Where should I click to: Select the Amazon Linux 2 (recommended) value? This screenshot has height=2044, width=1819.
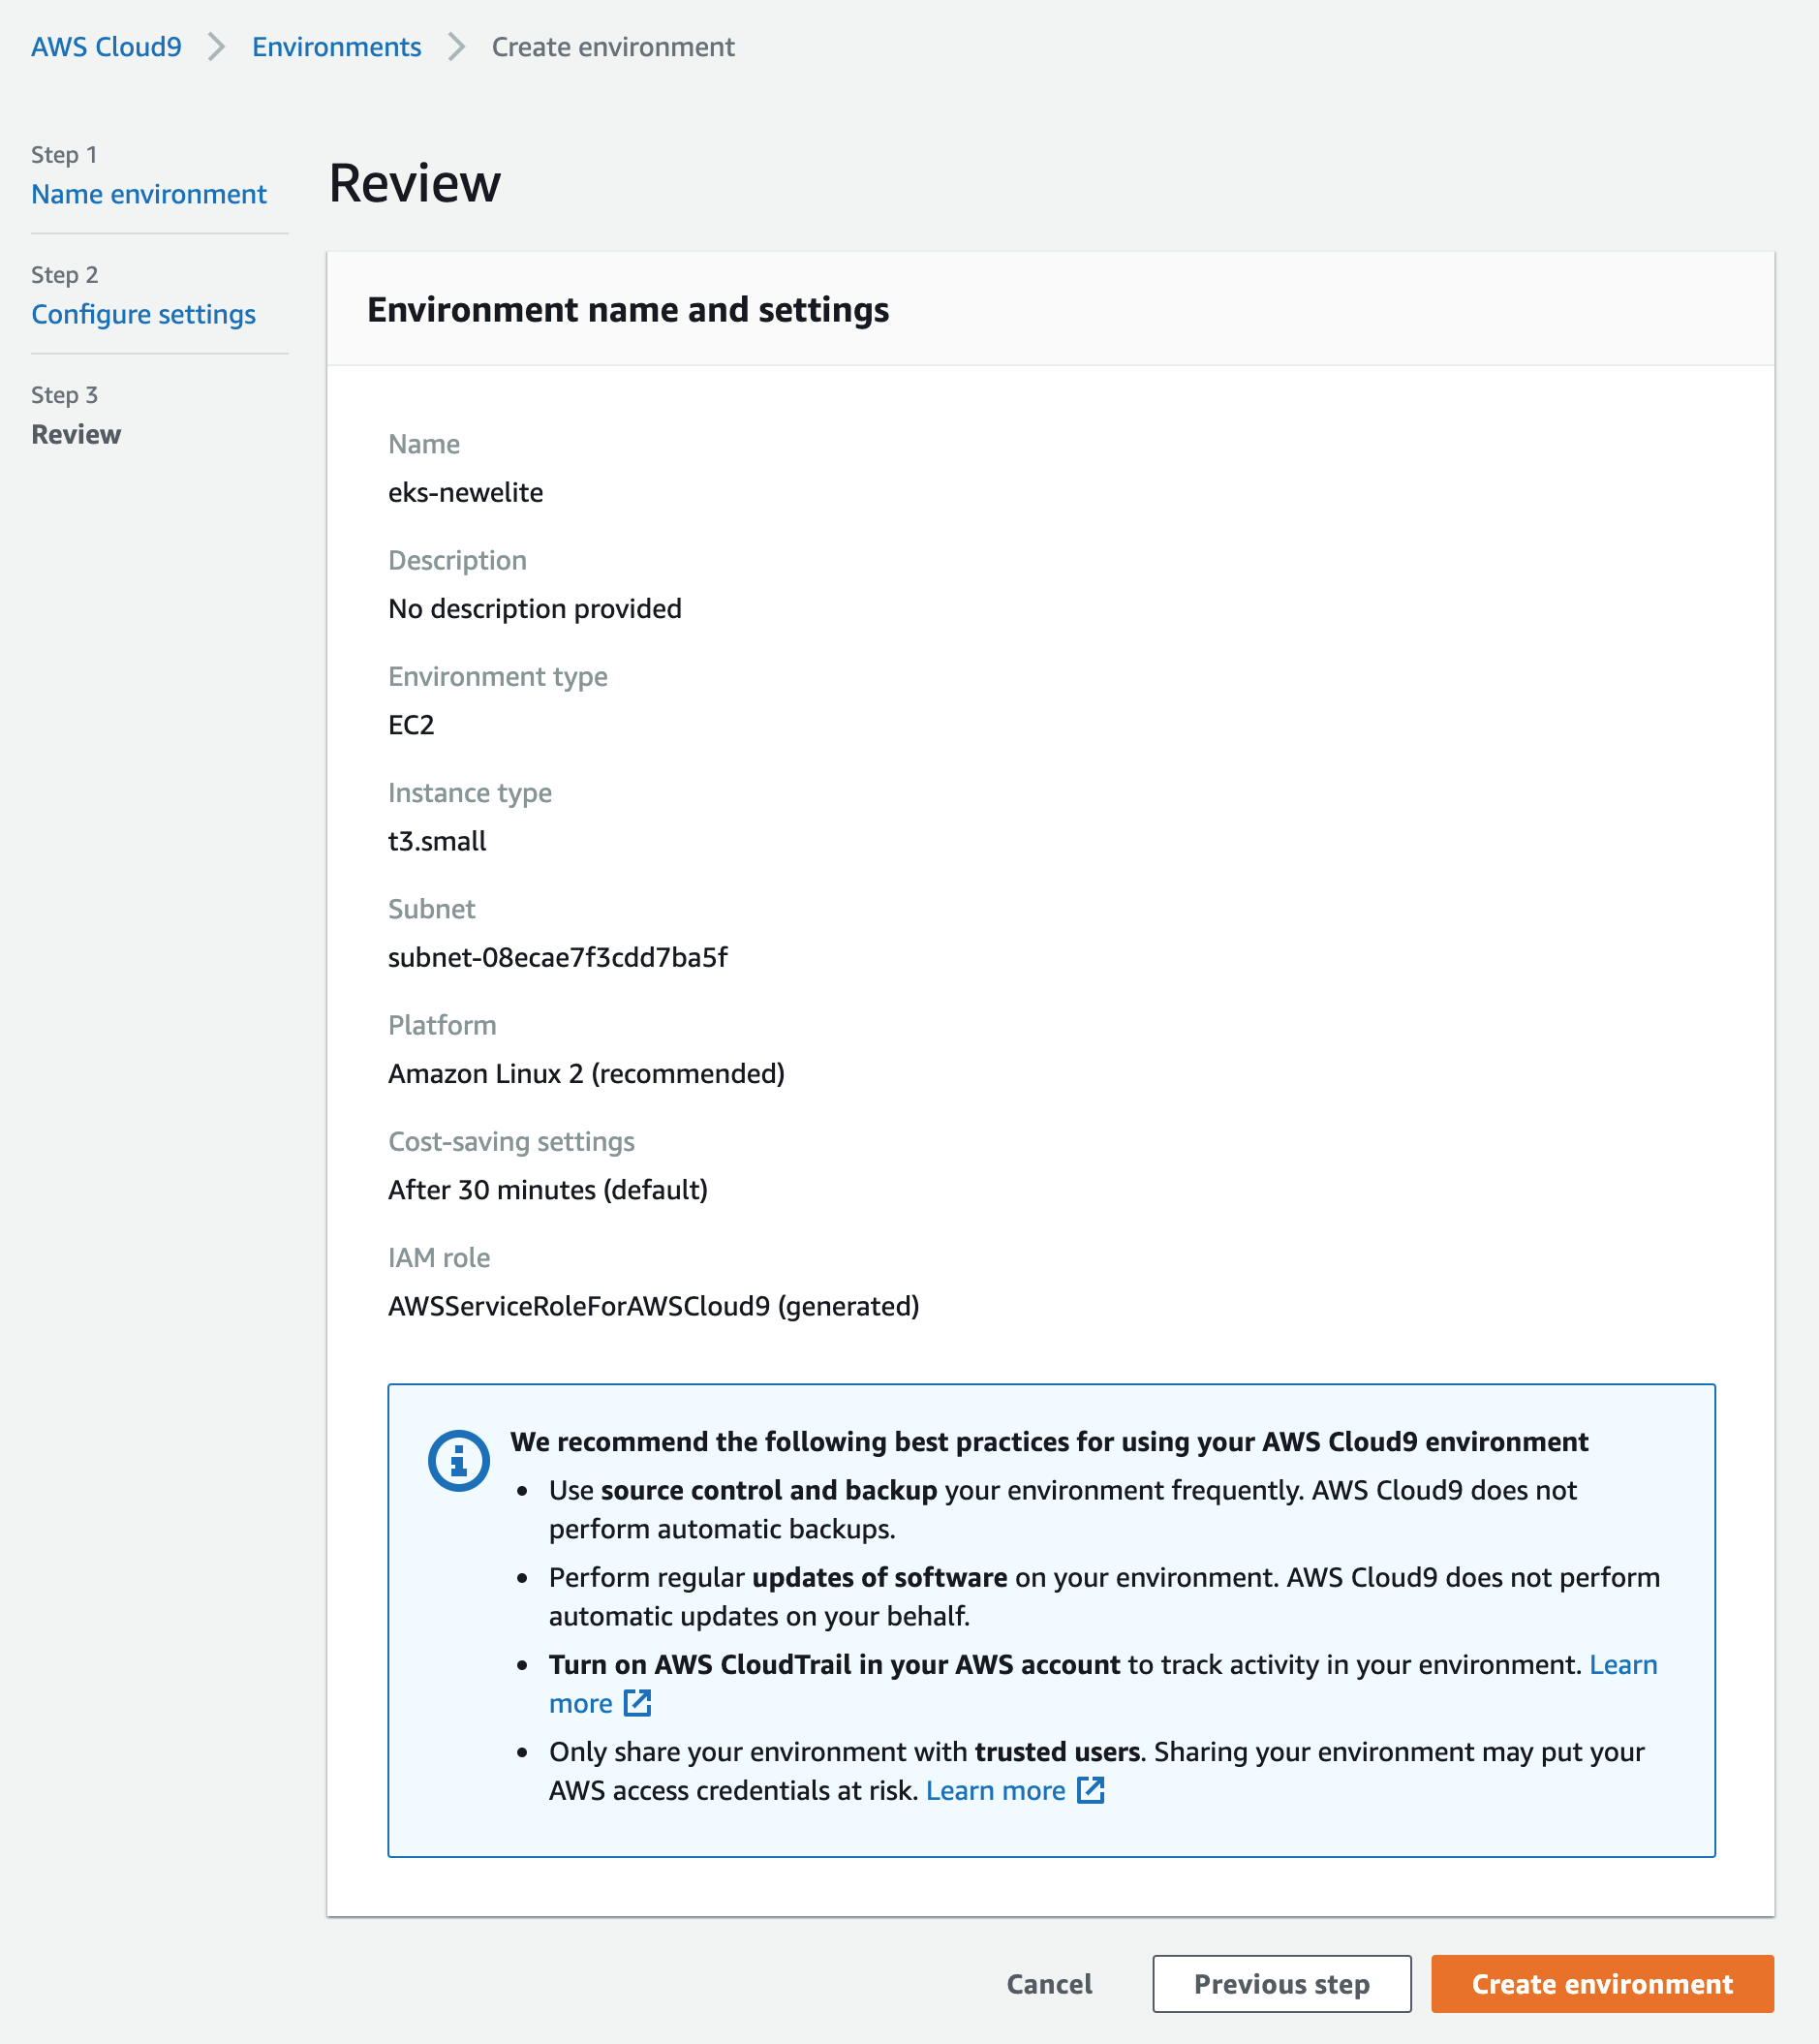point(587,1073)
